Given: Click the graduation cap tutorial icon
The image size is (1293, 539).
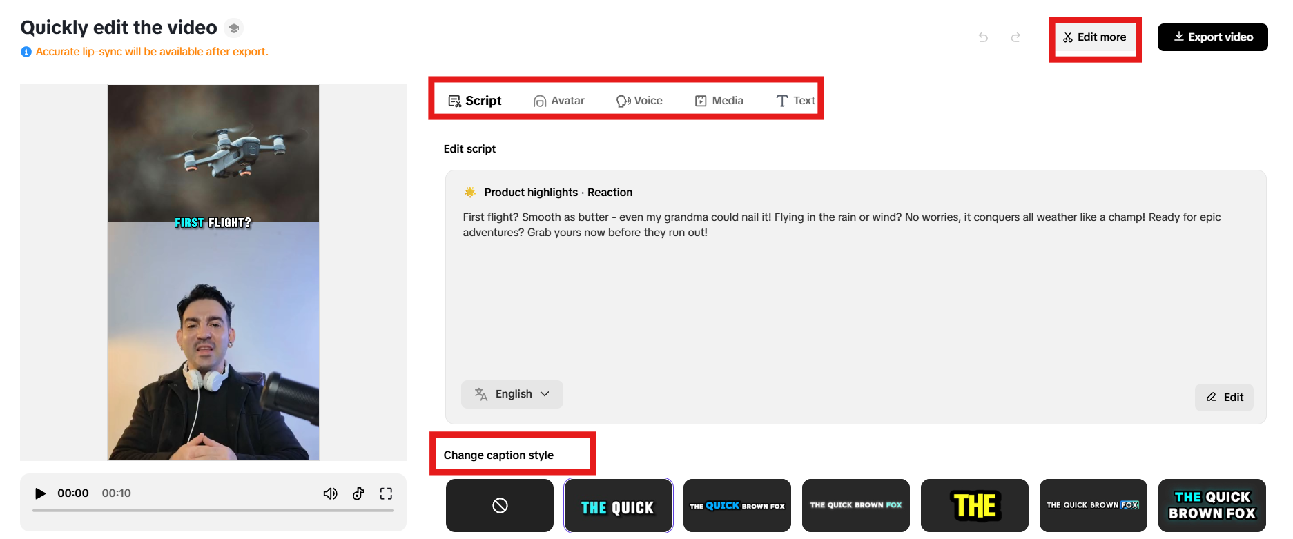Looking at the screenshot, I should [x=234, y=28].
